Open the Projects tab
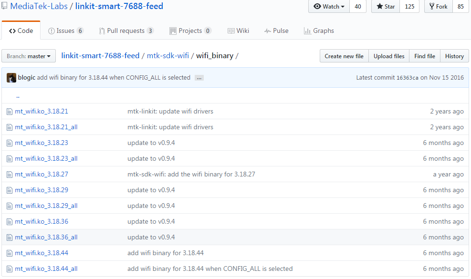471x279 pixels. click(190, 31)
